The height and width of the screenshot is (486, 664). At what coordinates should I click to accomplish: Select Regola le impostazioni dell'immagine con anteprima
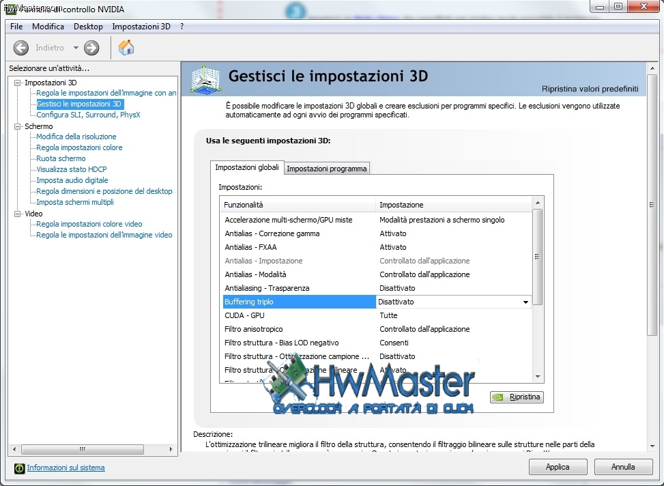click(106, 93)
